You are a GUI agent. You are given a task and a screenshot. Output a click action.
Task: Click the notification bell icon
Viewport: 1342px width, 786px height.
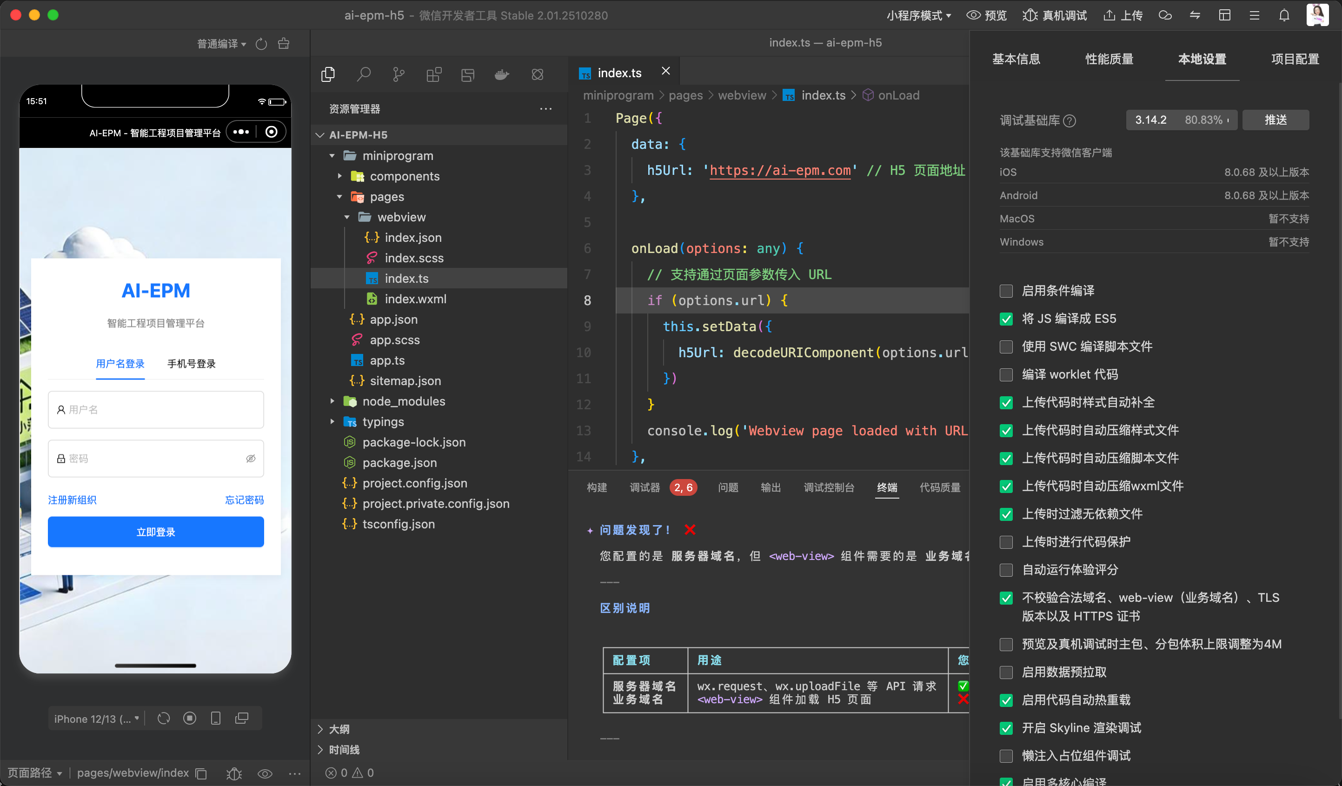click(1284, 15)
